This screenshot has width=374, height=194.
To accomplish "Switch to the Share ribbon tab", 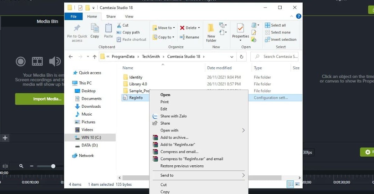I will click(x=111, y=17).
